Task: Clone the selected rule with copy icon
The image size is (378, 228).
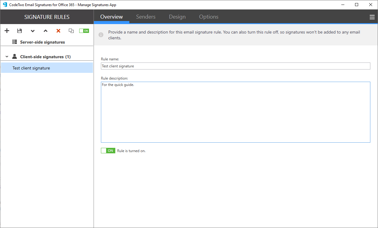Action: [71, 31]
